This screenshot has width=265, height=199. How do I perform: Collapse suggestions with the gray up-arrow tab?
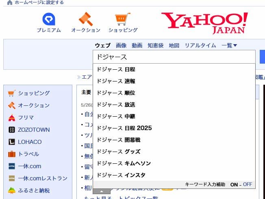coord(102,191)
